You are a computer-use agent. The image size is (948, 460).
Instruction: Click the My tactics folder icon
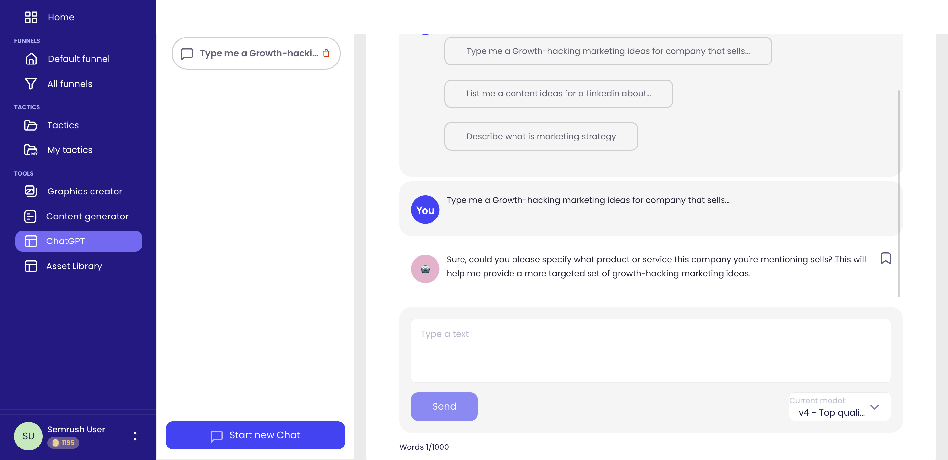coord(31,150)
